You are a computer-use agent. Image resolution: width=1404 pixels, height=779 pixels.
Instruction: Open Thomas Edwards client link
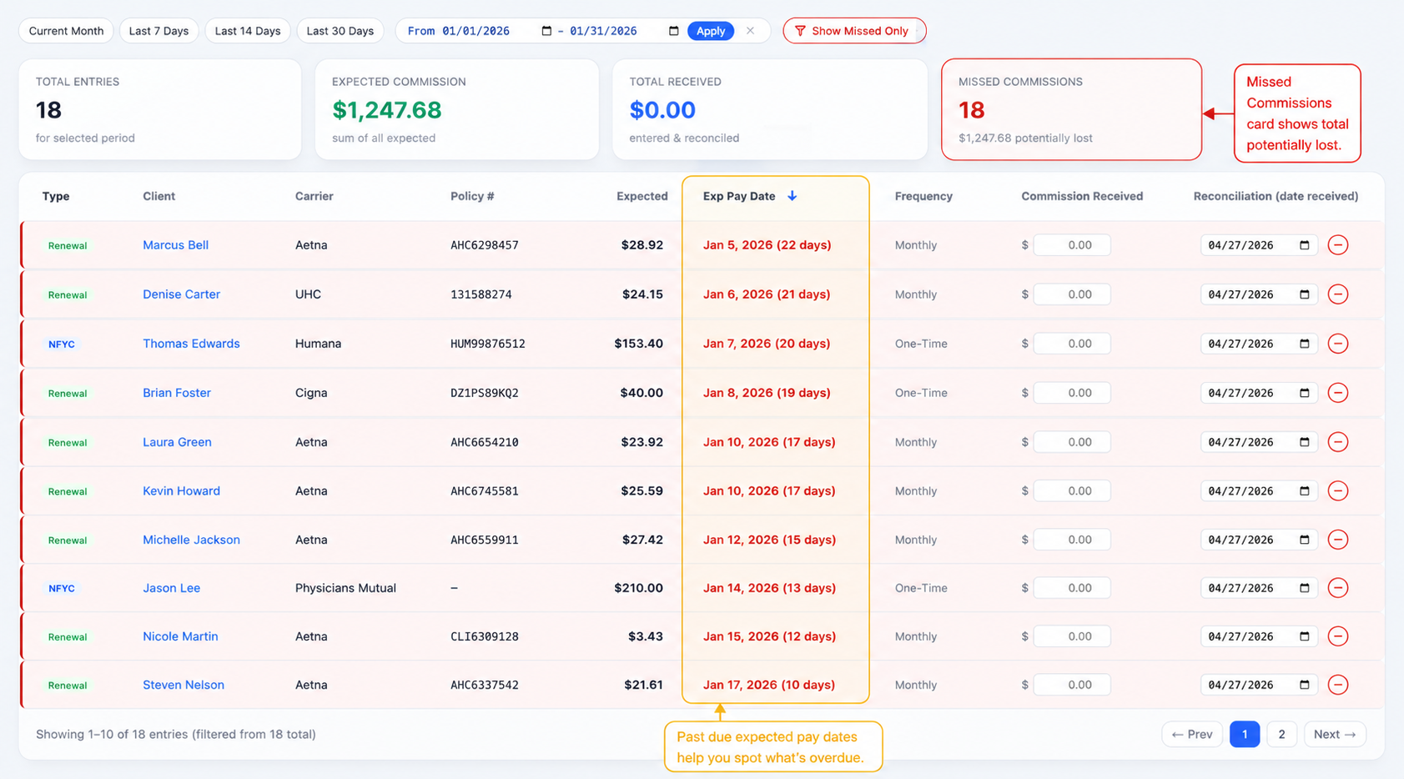coord(191,343)
